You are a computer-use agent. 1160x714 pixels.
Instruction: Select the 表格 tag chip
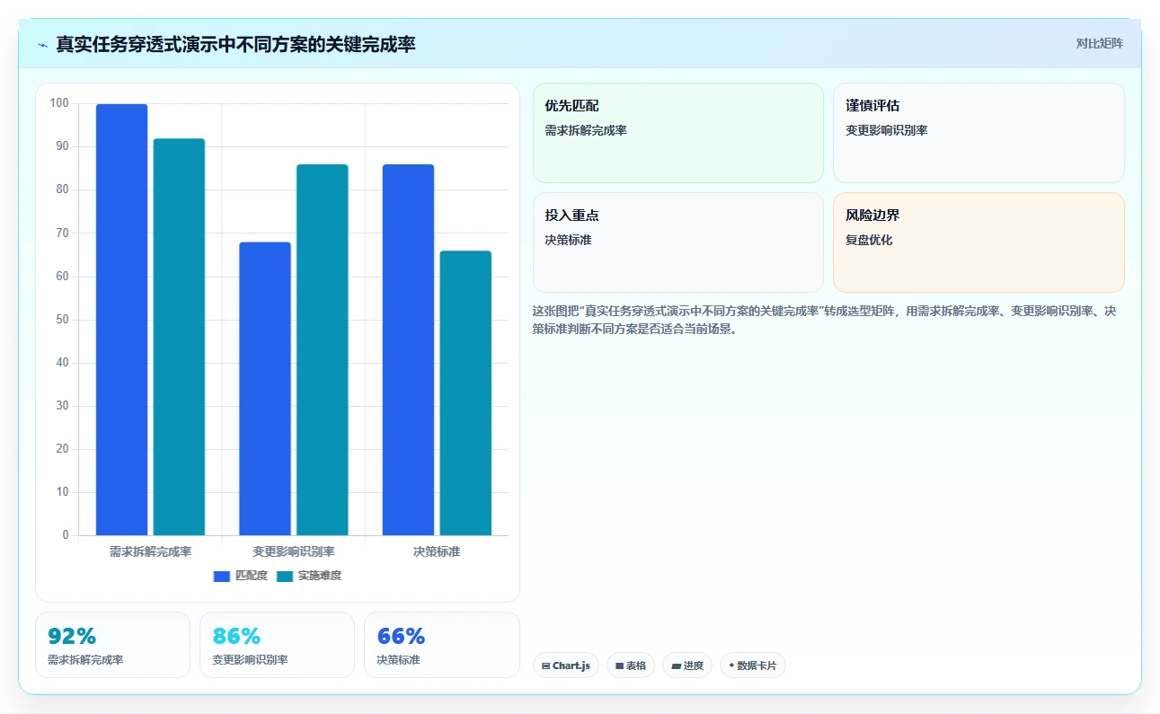[631, 666]
